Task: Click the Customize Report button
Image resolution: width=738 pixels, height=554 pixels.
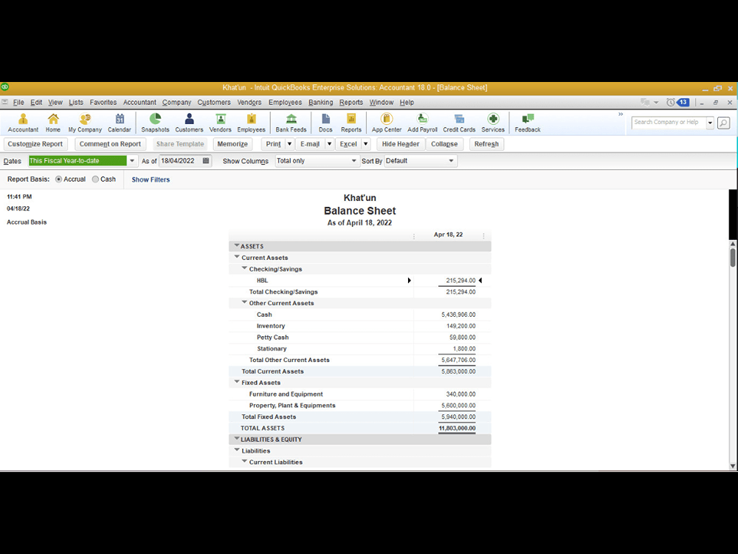Action: 35,143
